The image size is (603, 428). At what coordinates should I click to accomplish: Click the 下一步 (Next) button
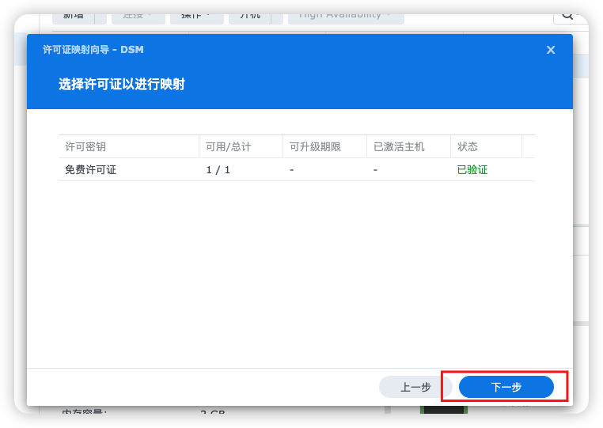(x=506, y=387)
